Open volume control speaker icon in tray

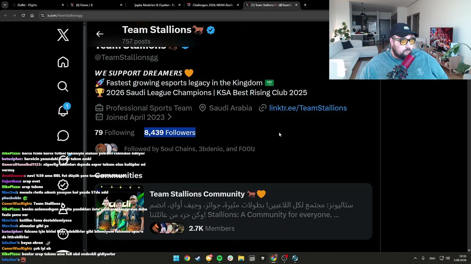(448, 258)
